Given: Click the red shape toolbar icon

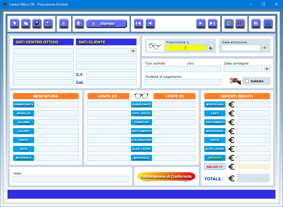Looking at the screenshot, I should coord(240,23).
